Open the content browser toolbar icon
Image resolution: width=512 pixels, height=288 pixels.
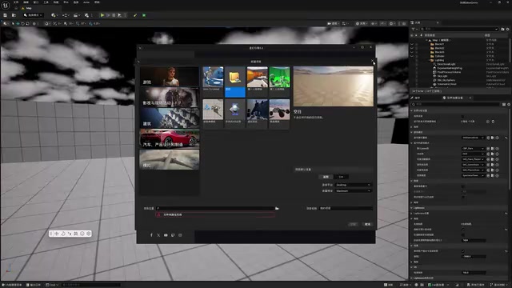pos(14,15)
